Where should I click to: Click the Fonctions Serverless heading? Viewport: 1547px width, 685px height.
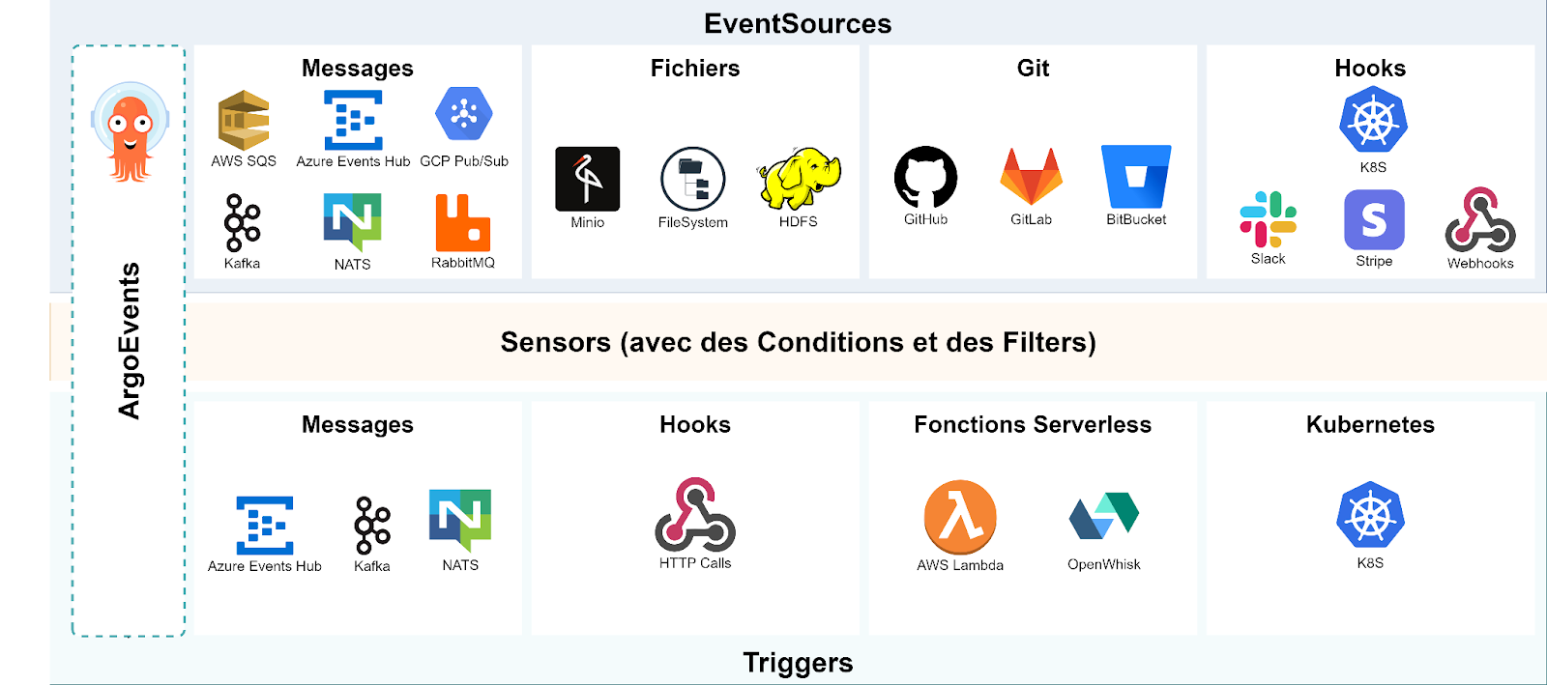pyautogui.click(x=1033, y=425)
